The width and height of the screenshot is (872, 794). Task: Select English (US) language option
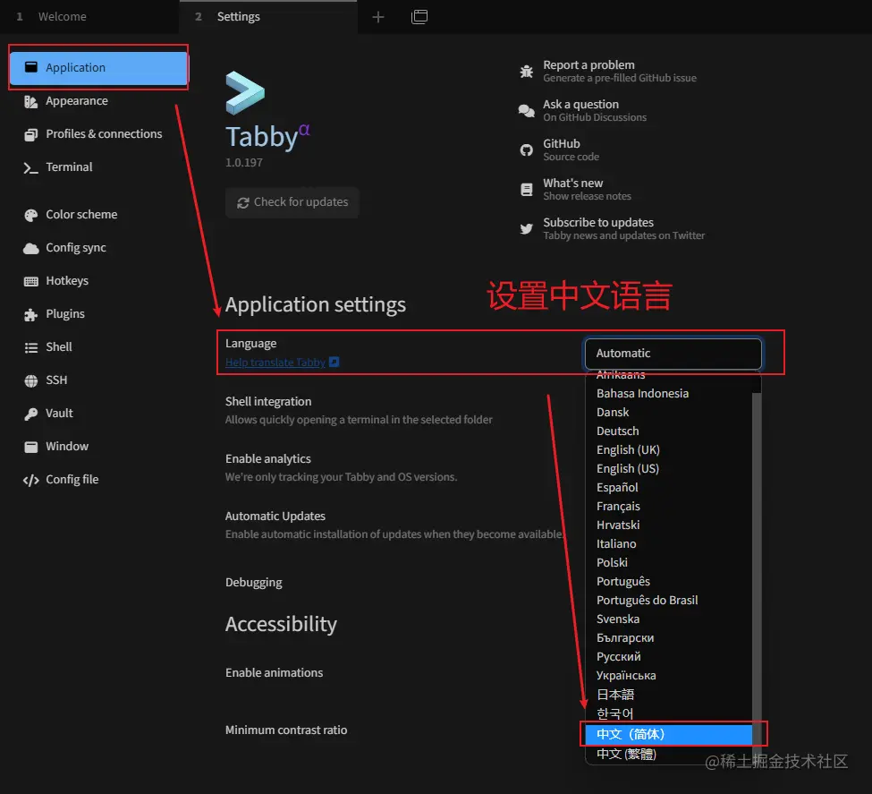(x=668, y=469)
